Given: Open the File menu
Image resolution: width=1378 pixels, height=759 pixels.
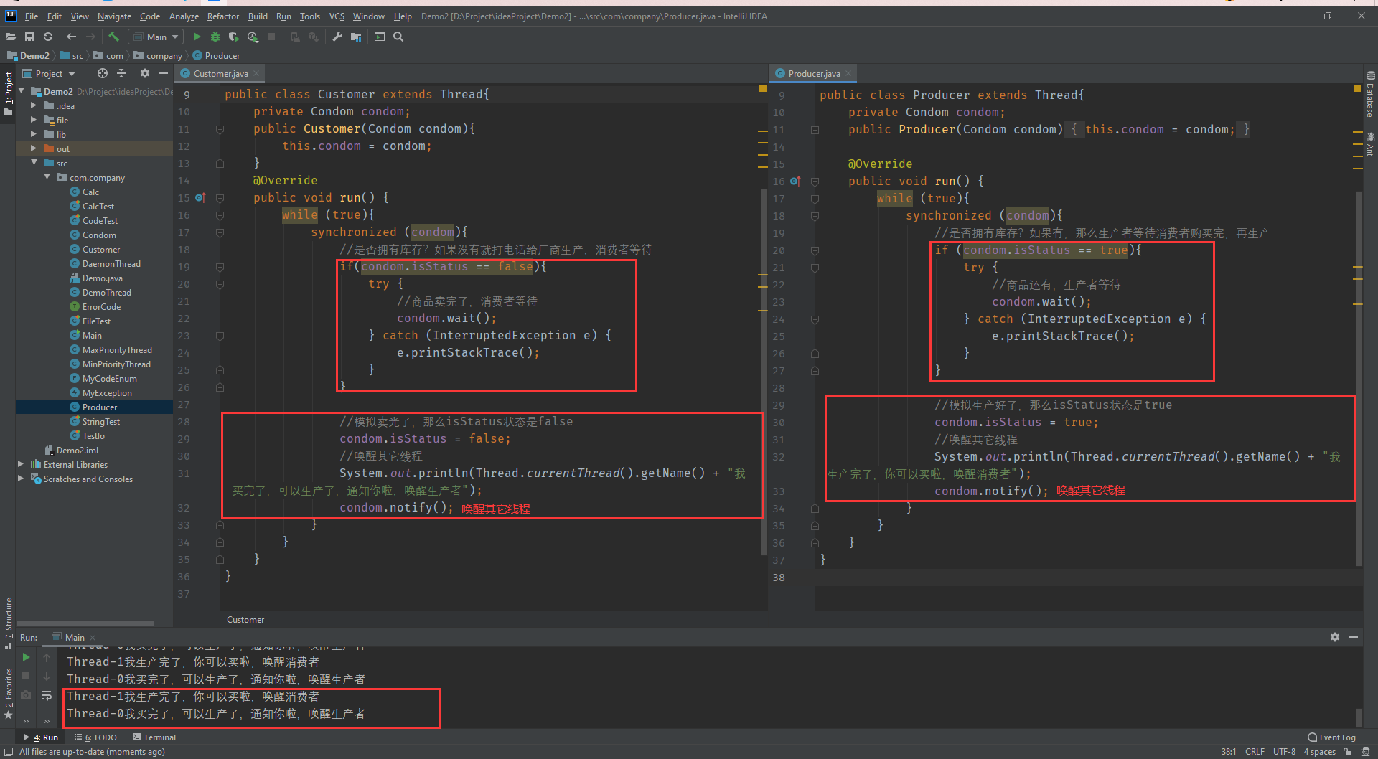Looking at the screenshot, I should coord(32,16).
